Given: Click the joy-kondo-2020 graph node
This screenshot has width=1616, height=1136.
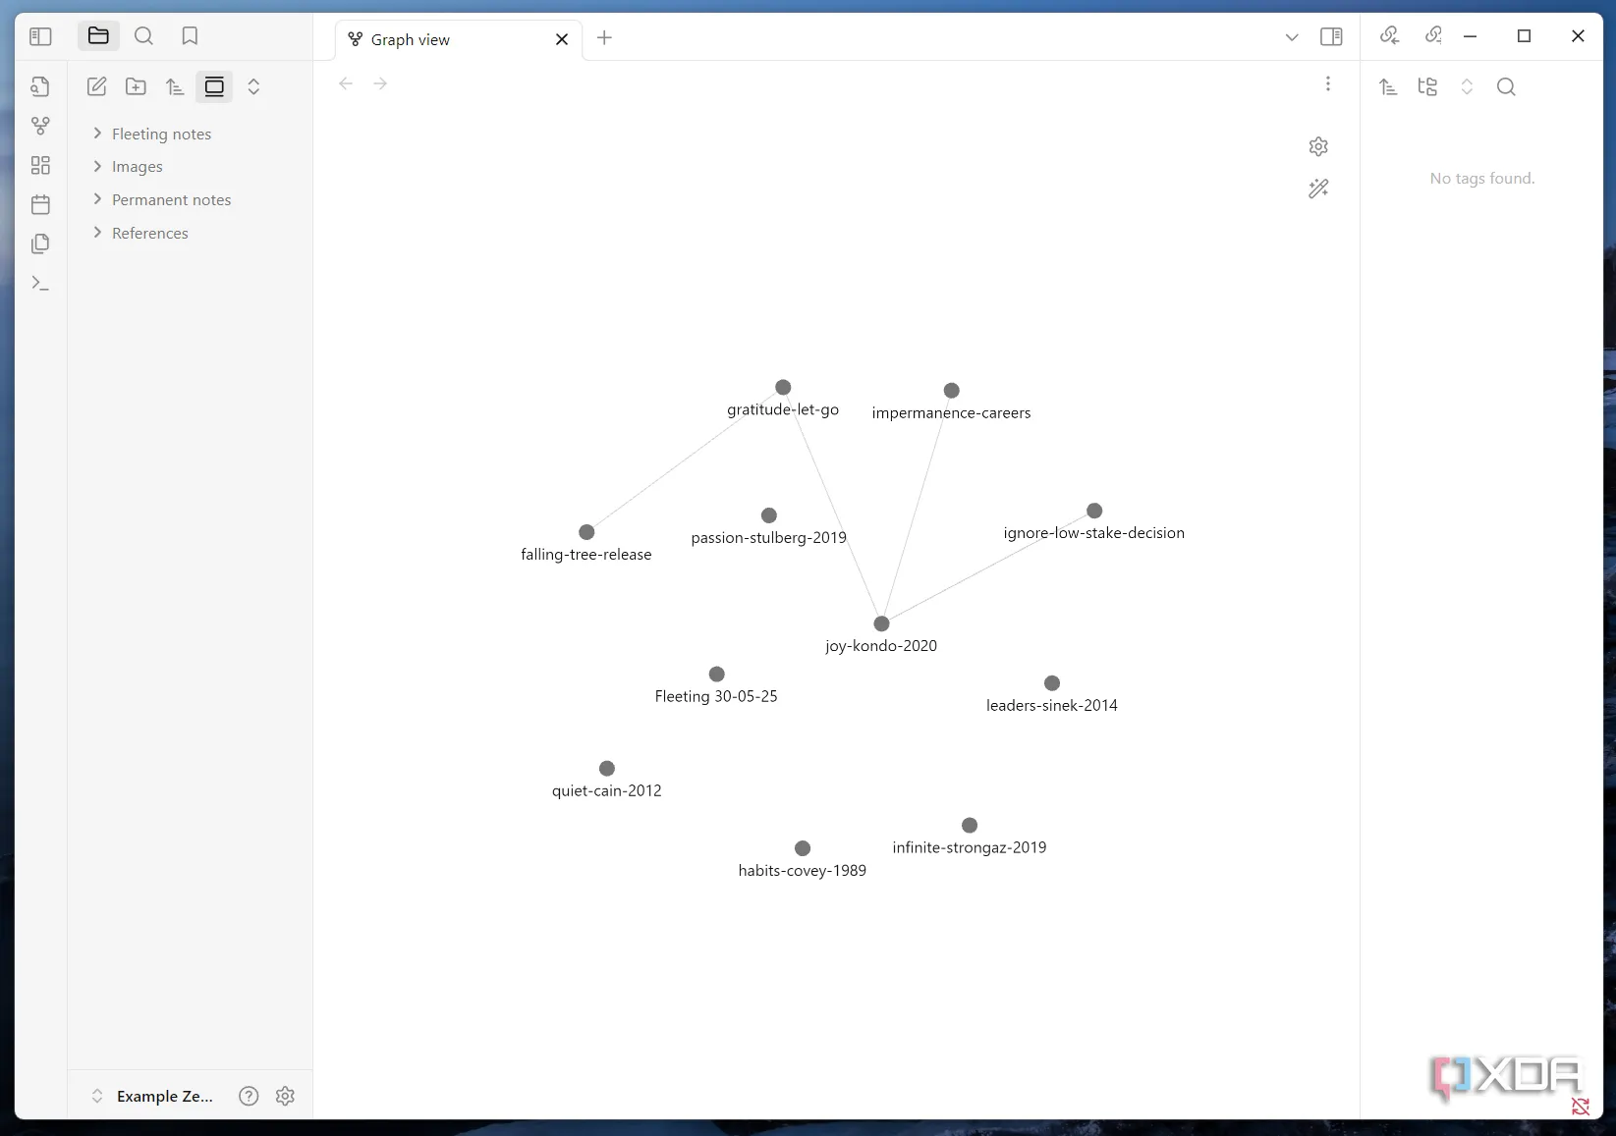Looking at the screenshot, I should 881,623.
